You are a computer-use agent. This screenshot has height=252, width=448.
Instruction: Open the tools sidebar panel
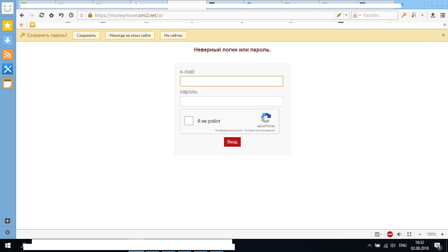[8, 69]
